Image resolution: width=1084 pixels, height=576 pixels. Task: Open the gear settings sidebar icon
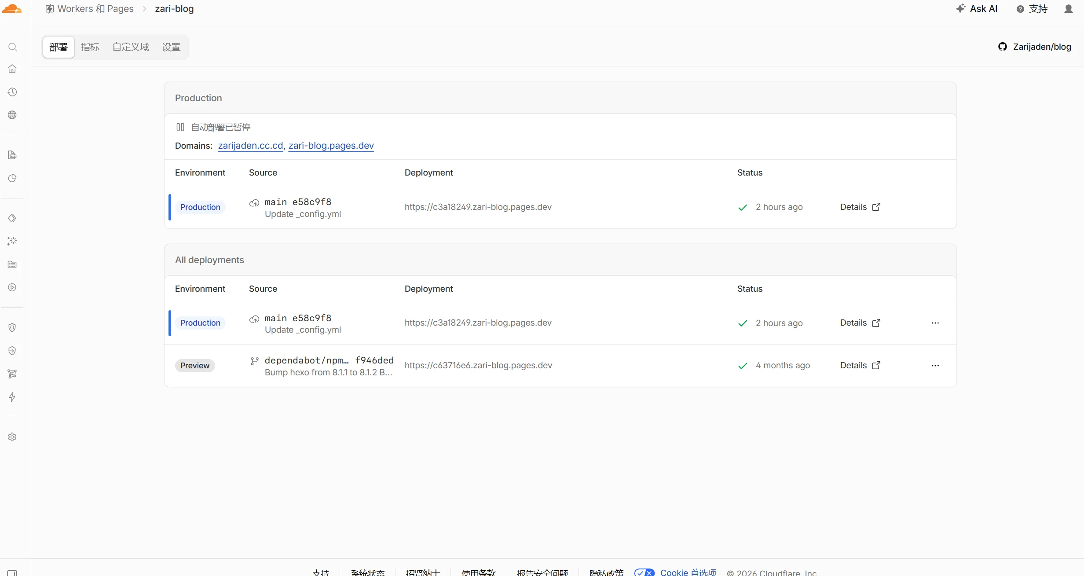coord(12,437)
